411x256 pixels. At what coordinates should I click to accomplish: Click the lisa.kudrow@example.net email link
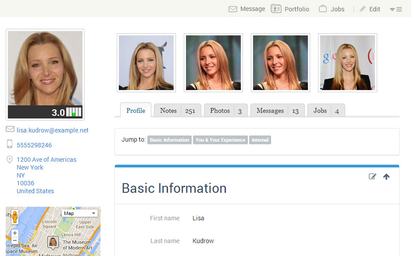(x=52, y=130)
